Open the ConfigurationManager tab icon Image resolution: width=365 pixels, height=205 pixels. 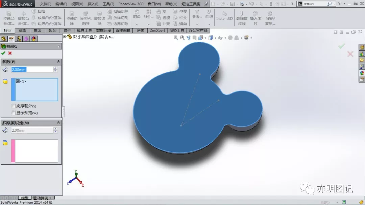pos(19,39)
